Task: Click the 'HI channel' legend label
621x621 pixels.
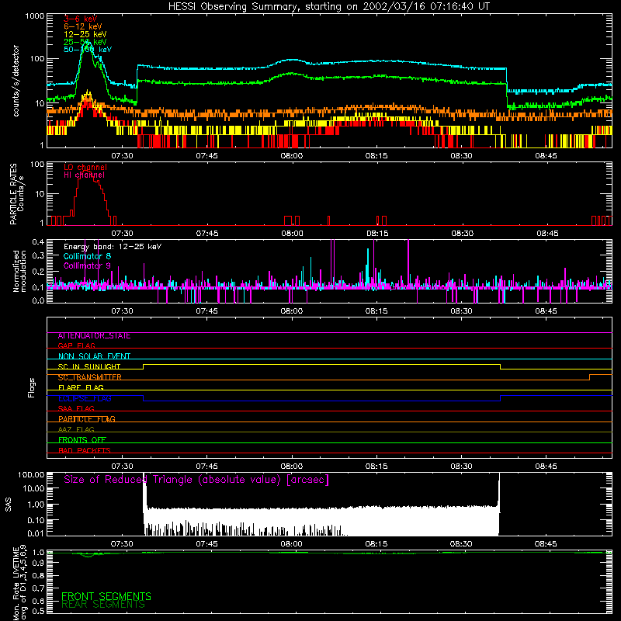Action: tap(84, 175)
